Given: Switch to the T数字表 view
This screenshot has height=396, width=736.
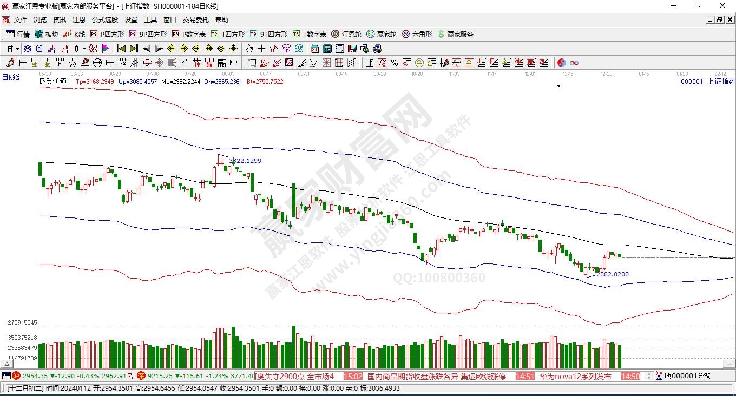Looking at the screenshot, I should pyautogui.click(x=310, y=34).
